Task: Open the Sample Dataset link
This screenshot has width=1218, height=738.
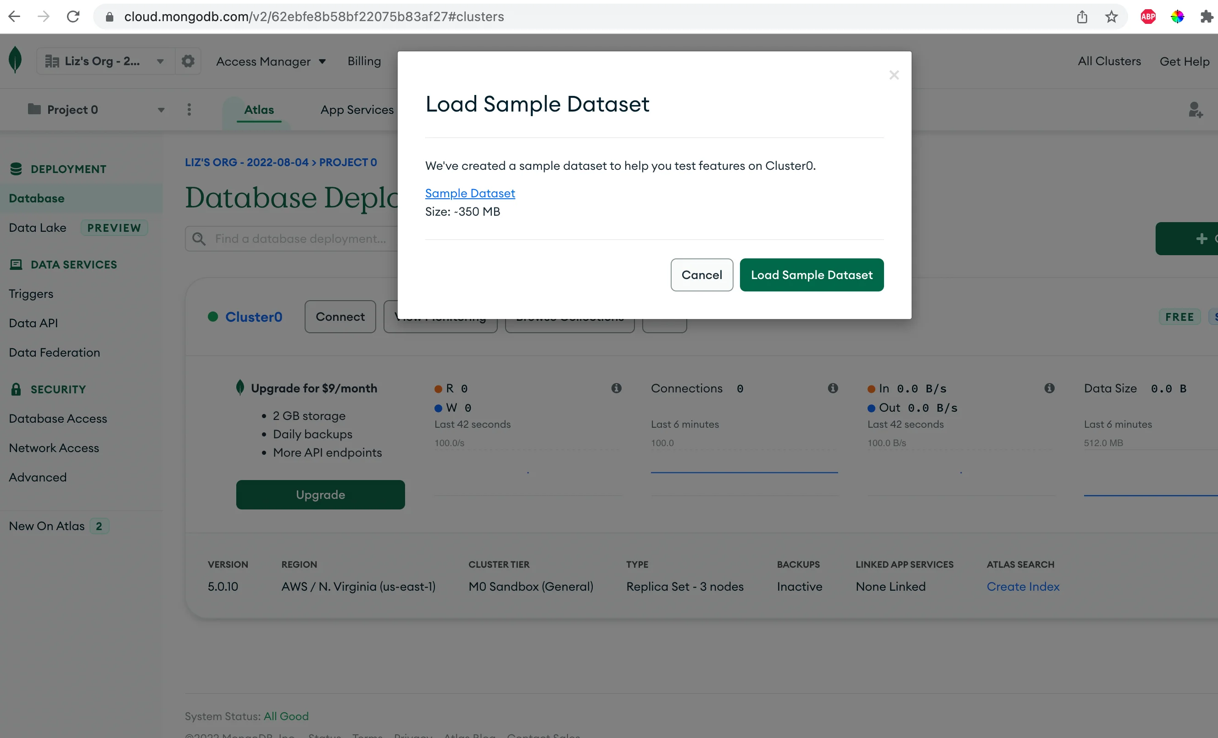Action: pyautogui.click(x=470, y=193)
